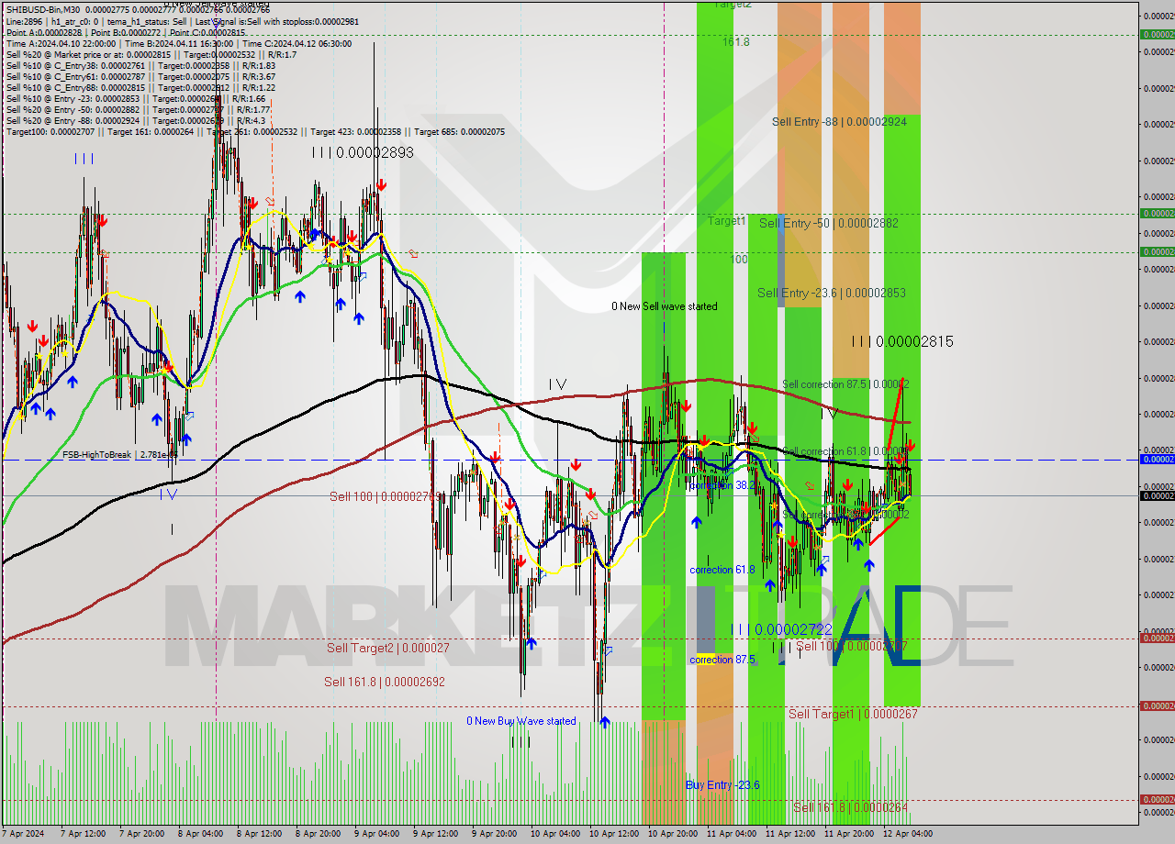Viewport: 1175px width, 844px height.
Task: Select the 'Sell Entry -88 | 0.00002924' label
Action: coord(839,121)
